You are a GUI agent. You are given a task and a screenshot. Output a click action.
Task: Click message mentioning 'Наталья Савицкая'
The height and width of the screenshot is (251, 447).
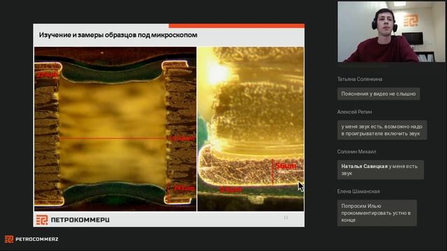380,169
